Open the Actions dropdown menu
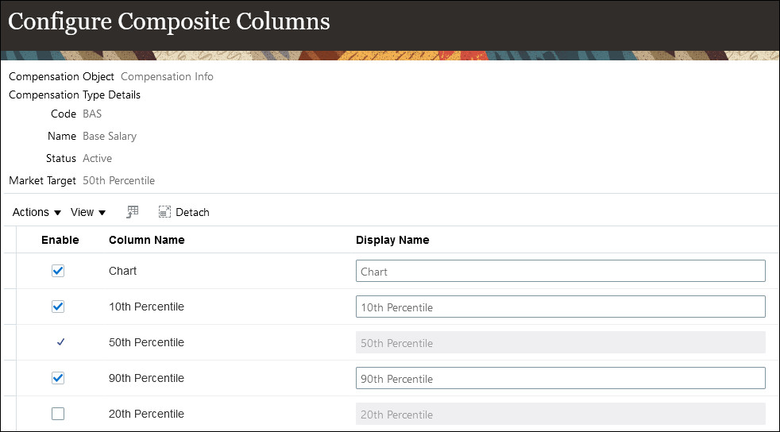This screenshot has height=432, width=780. click(37, 212)
